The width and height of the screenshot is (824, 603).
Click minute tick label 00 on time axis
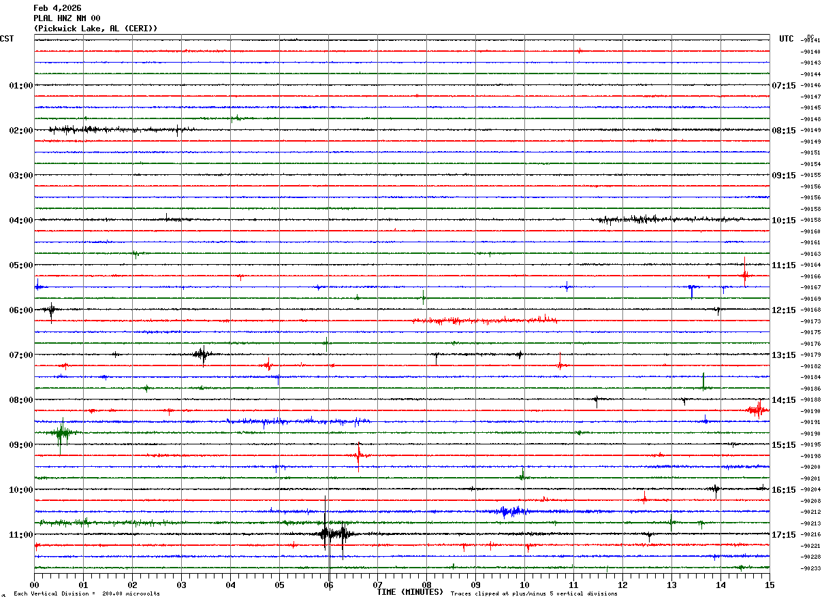(x=35, y=585)
